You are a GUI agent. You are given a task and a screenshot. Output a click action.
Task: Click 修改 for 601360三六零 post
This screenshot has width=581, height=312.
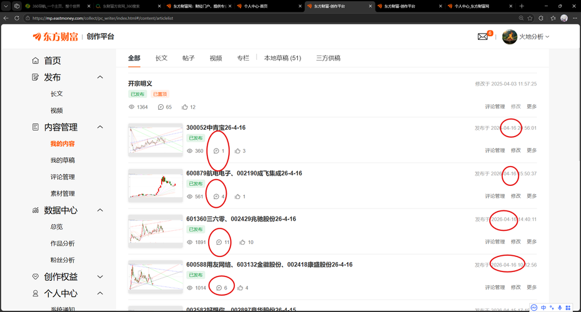(516, 241)
